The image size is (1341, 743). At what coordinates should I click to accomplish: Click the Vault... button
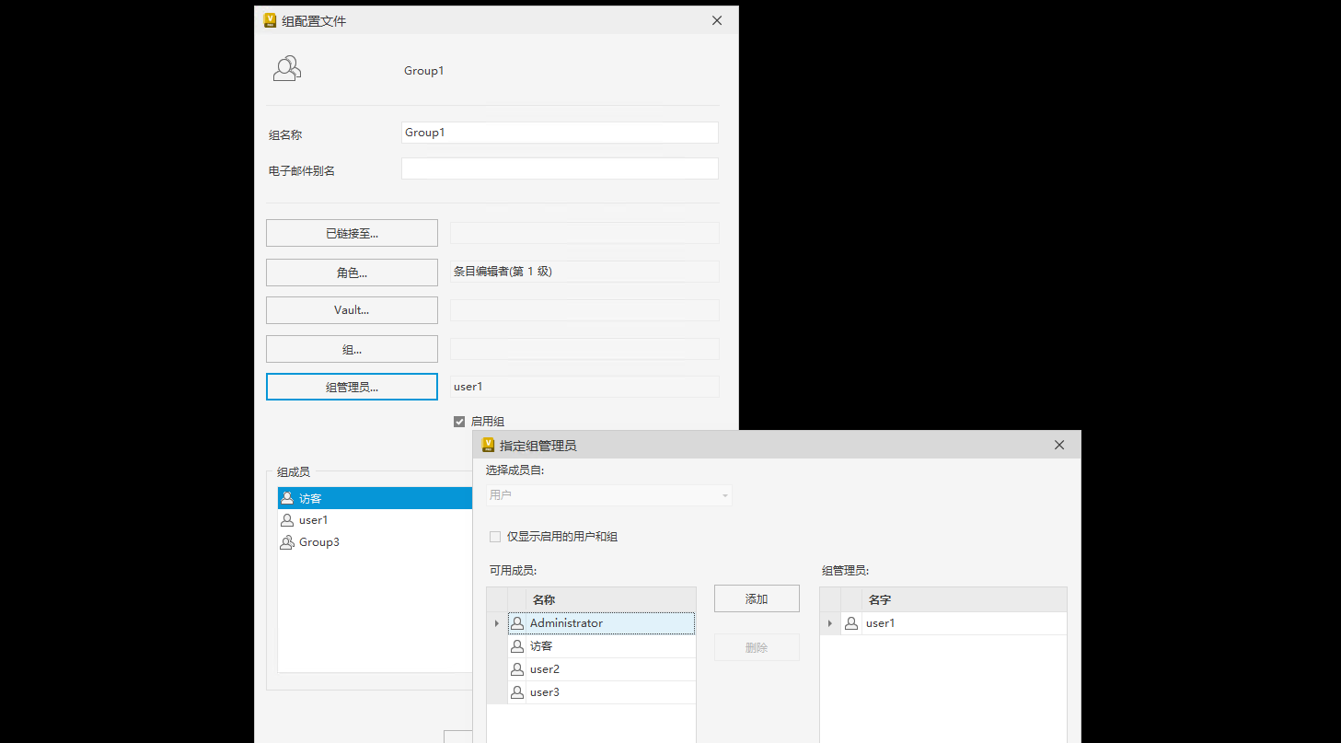point(352,310)
